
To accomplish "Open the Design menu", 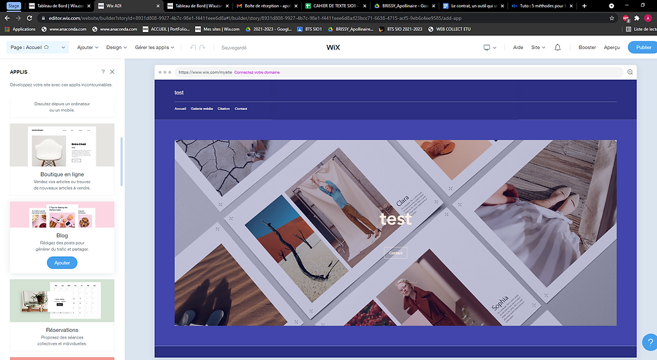I will pyautogui.click(x=117, y=48).
